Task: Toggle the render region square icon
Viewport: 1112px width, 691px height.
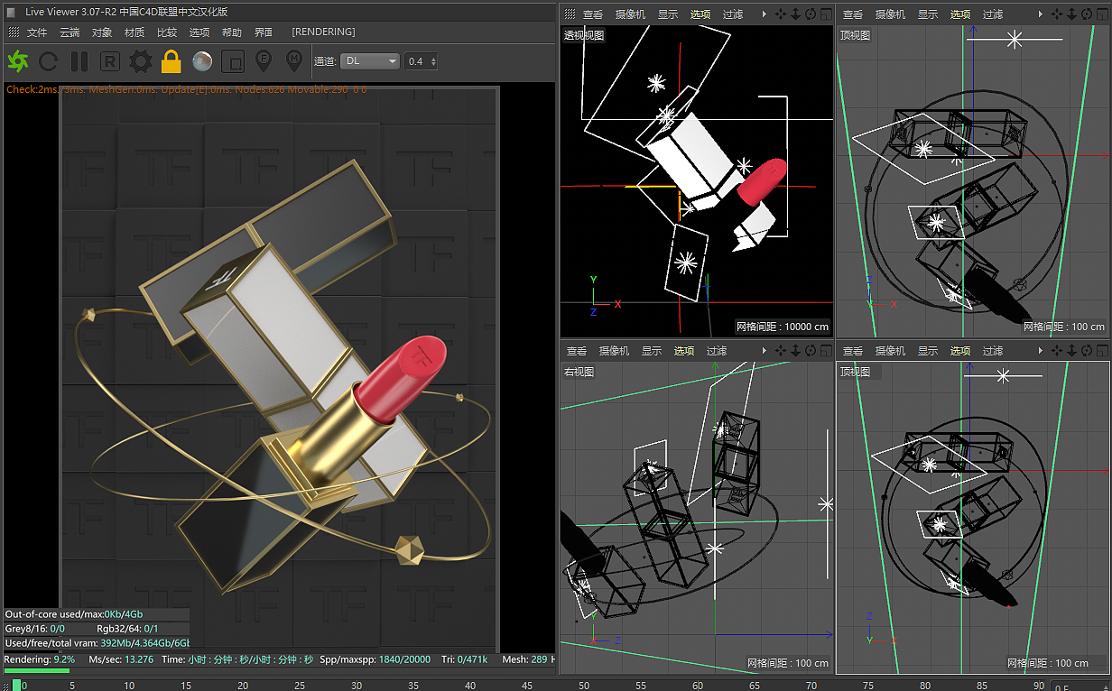Action: coord(233,61)
